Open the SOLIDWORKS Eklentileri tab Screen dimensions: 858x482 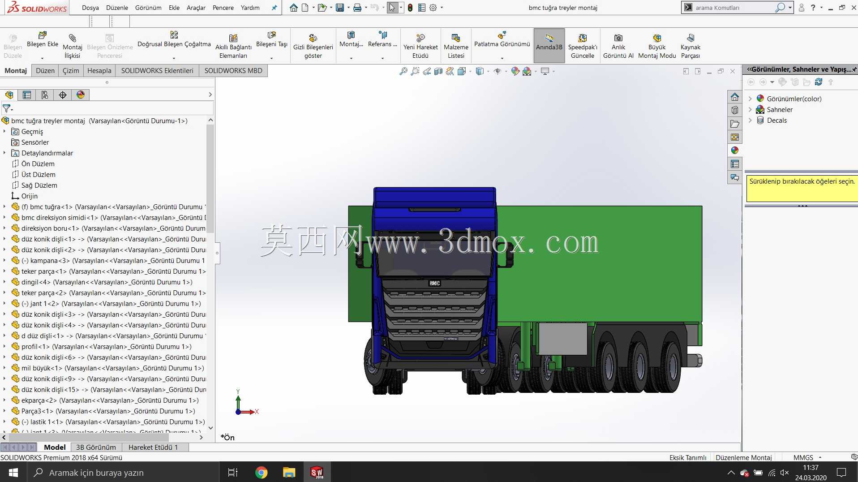(157, 71)
